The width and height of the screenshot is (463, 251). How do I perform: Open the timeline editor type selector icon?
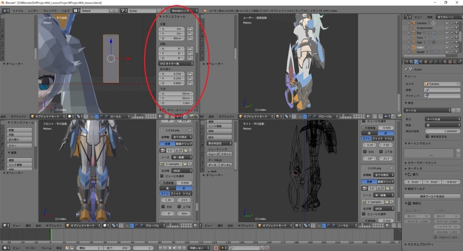click(x=5, y=248)
